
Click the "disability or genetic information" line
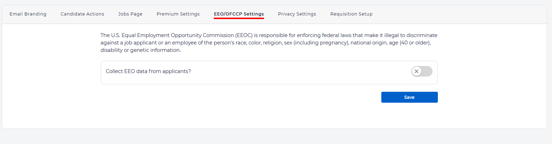click(141, 50)
